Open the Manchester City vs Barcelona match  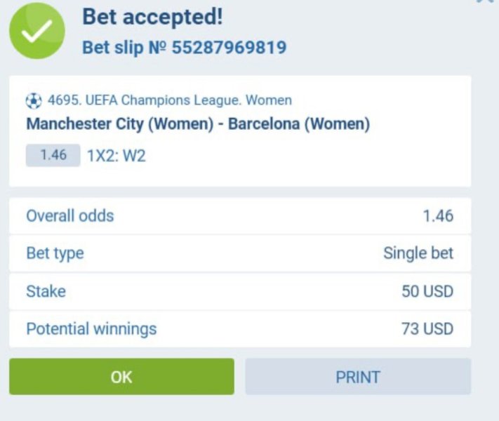tap(198, 124)
